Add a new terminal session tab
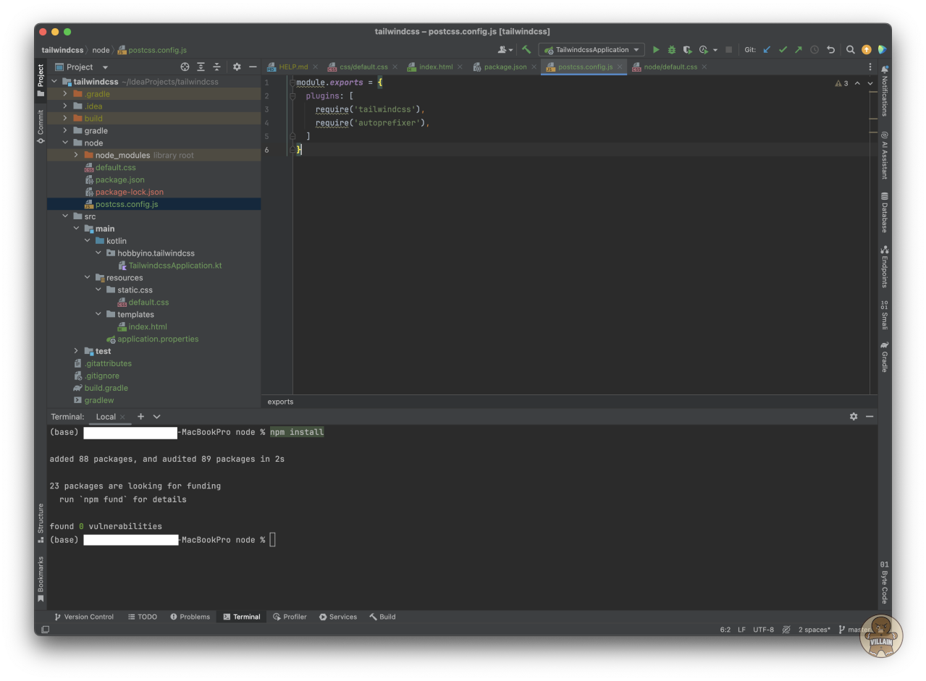This screenshot has height=681, width=926. coord(141,417)
